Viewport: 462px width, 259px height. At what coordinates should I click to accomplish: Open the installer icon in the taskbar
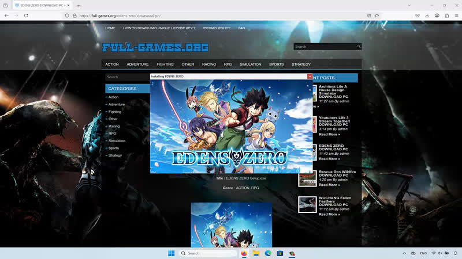pos(292,253)
